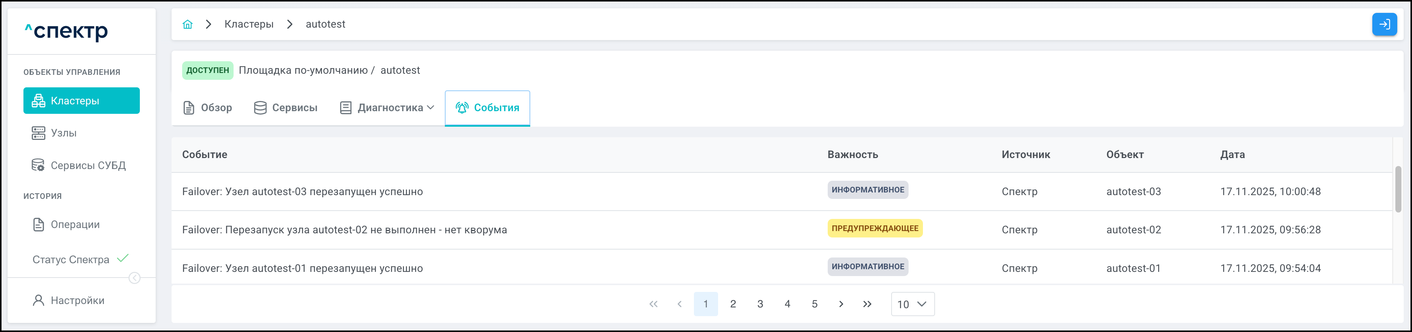Image resolution: width=1412 pixels, height=332 pixels.
Task: Open the Узлы sidebar item
Action: click(63, 133)
